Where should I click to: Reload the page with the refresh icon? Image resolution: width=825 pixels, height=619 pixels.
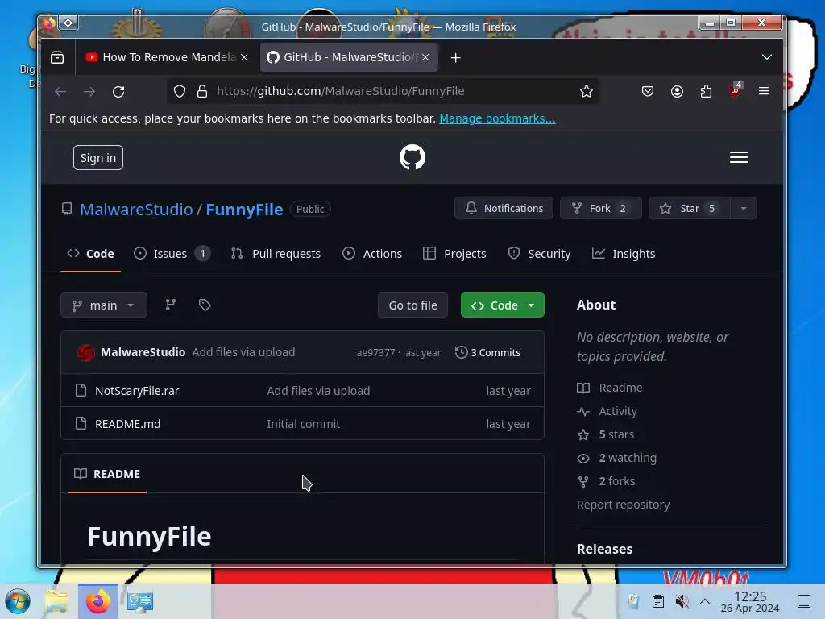point(118,91)
